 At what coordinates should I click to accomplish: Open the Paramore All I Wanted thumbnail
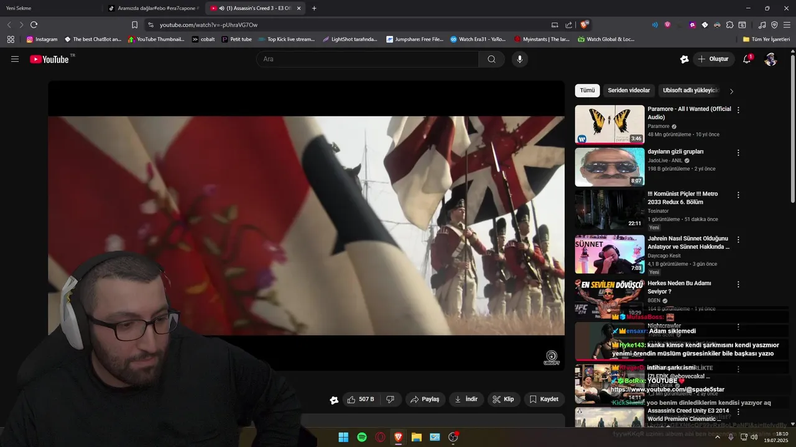609,124
